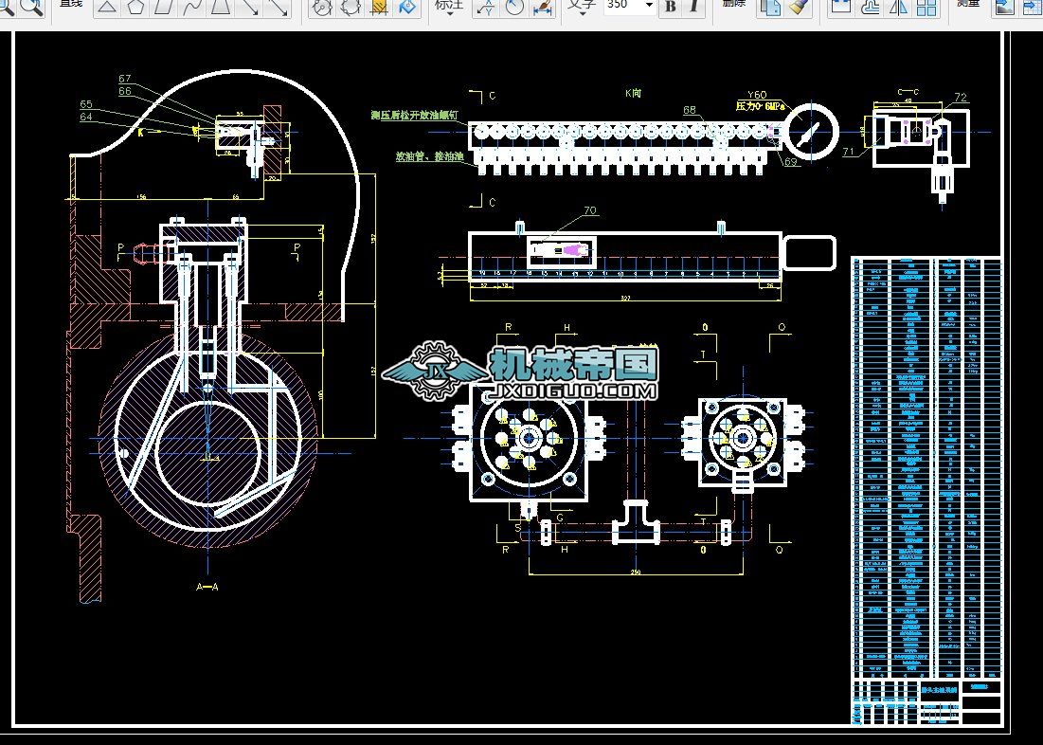Select the double-headed arrow line tool

(278, 7)
